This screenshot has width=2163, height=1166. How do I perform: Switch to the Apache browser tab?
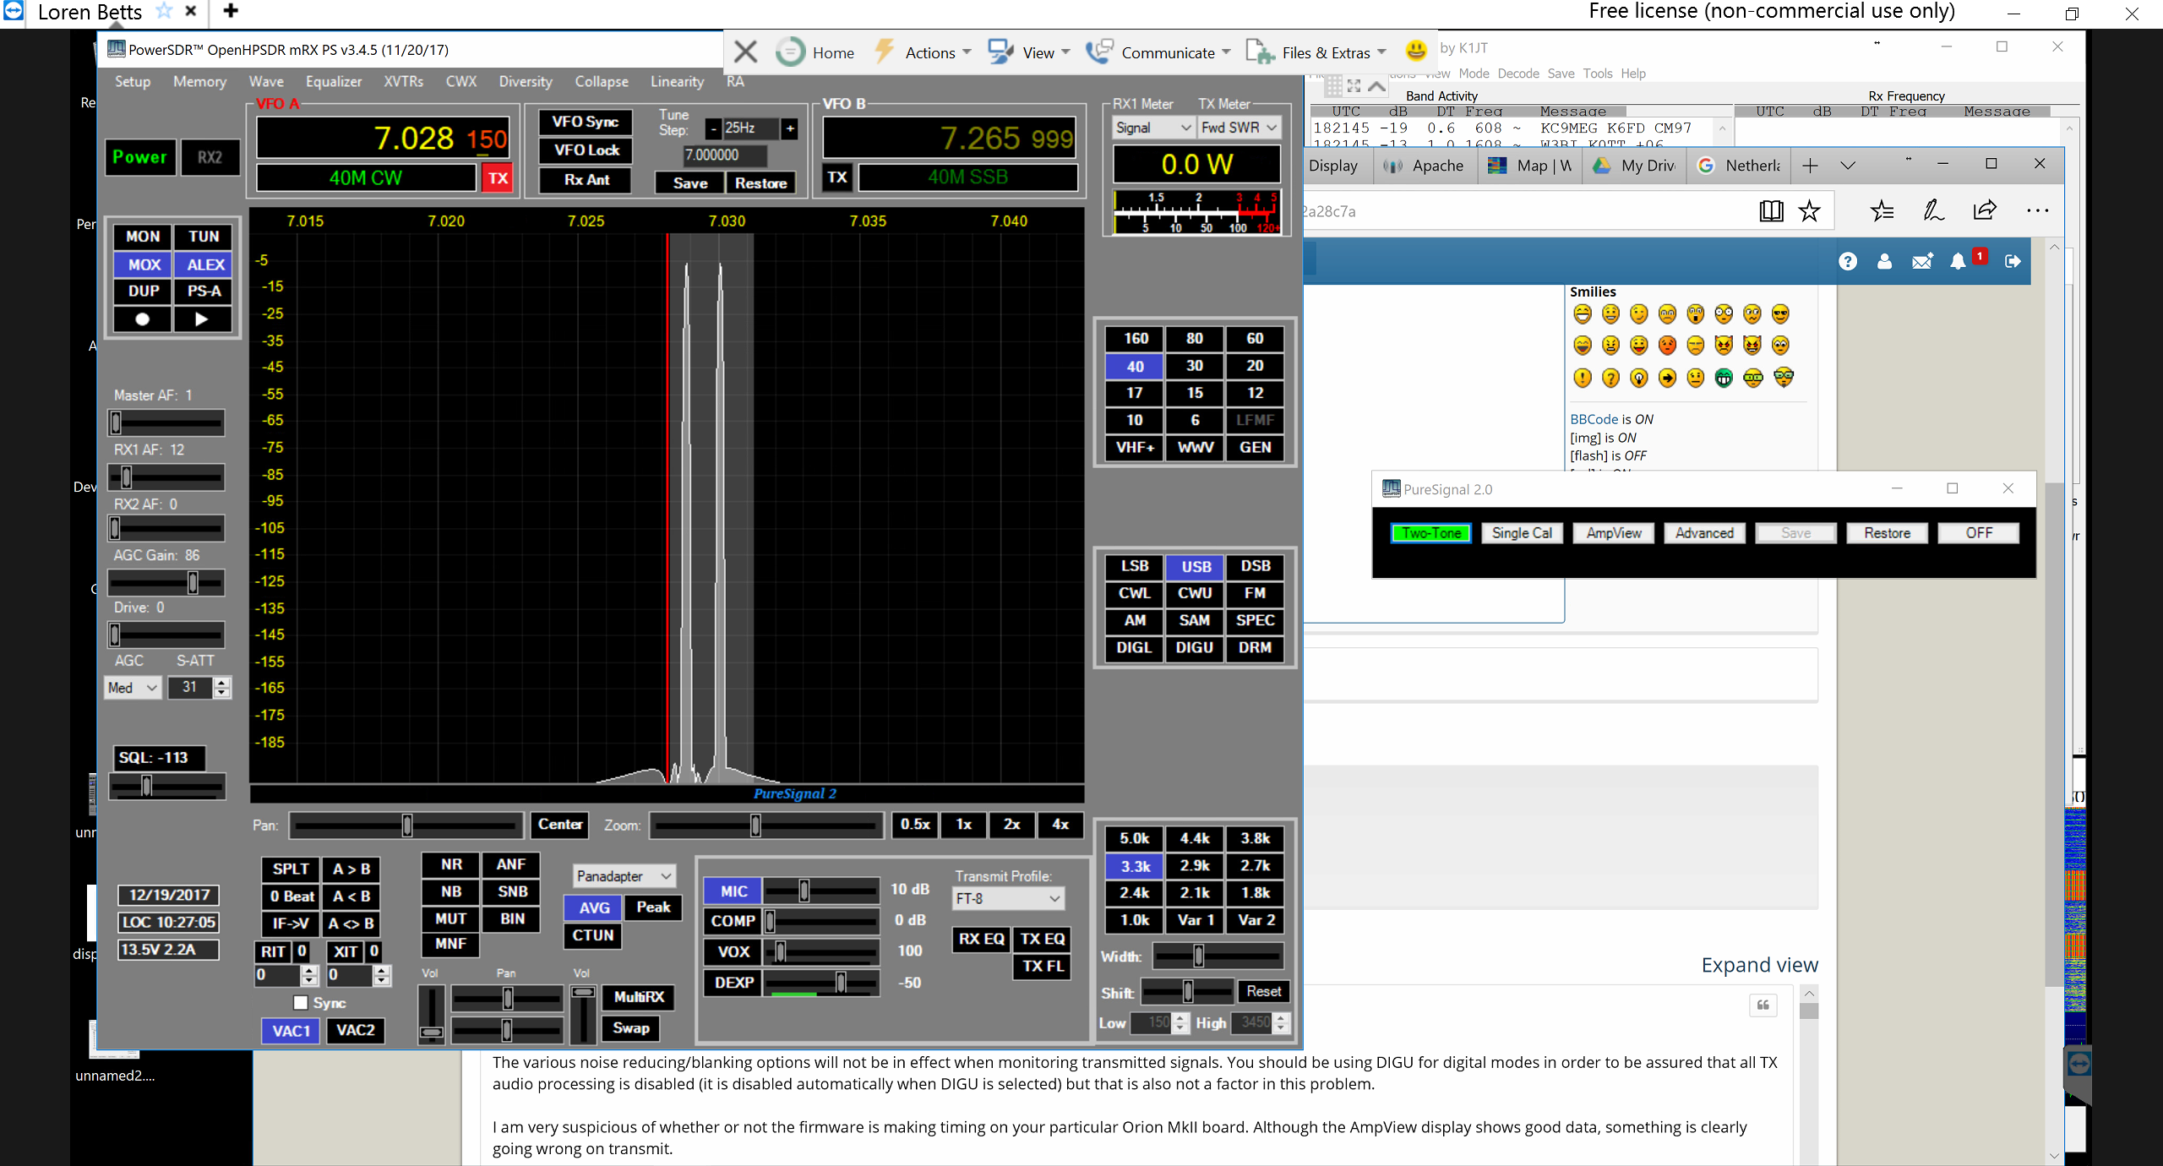(x=1424, y=166)
